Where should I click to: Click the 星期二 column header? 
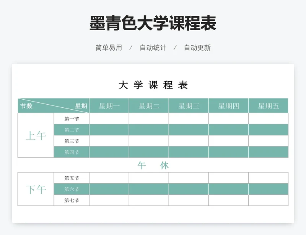point(149,106)
